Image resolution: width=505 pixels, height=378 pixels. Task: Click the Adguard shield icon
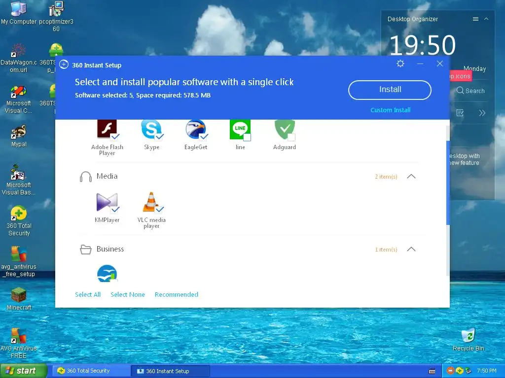coord(285,129)
